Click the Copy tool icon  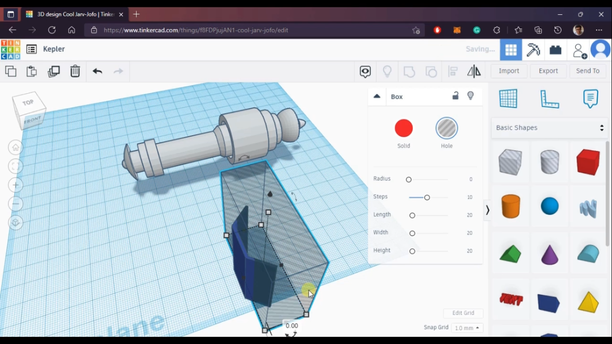11,71
